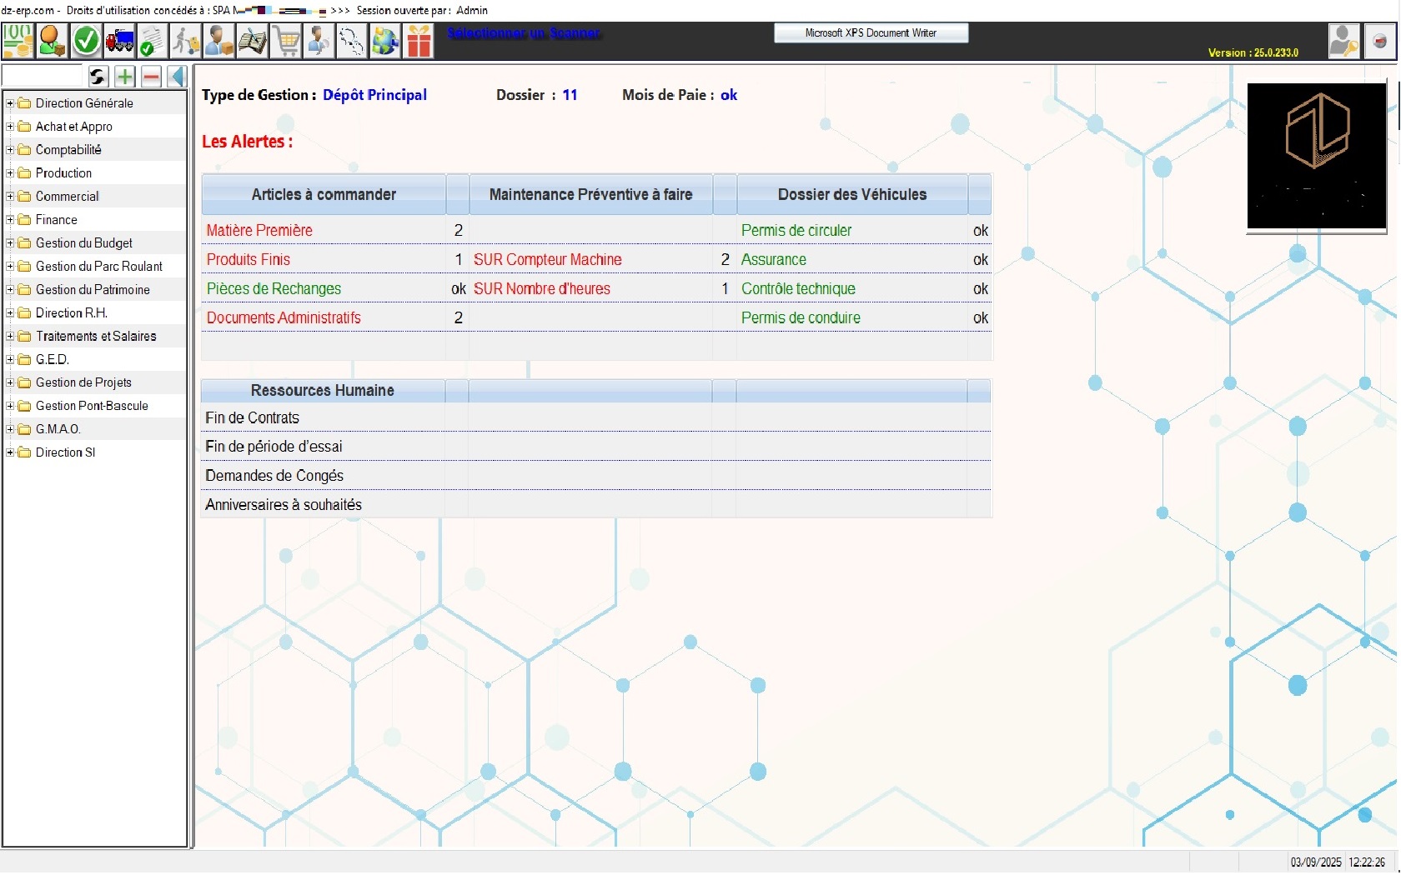Open the green checkmark validation icon
The height and width of the screenshot is (875, 1401).
pos(85,40)
